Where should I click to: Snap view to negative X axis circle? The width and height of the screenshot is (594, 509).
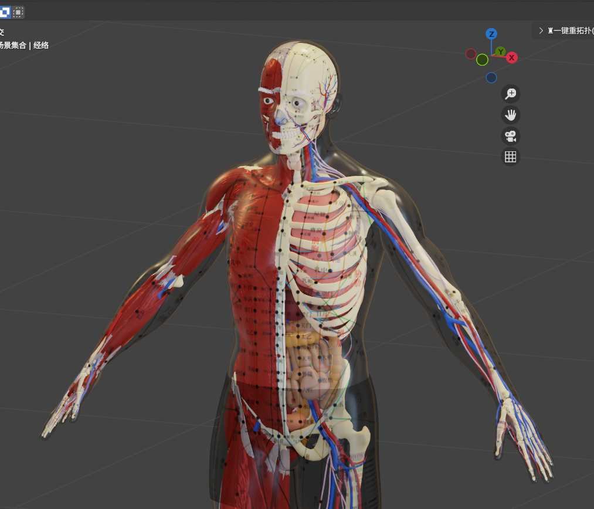coord(471,54)
